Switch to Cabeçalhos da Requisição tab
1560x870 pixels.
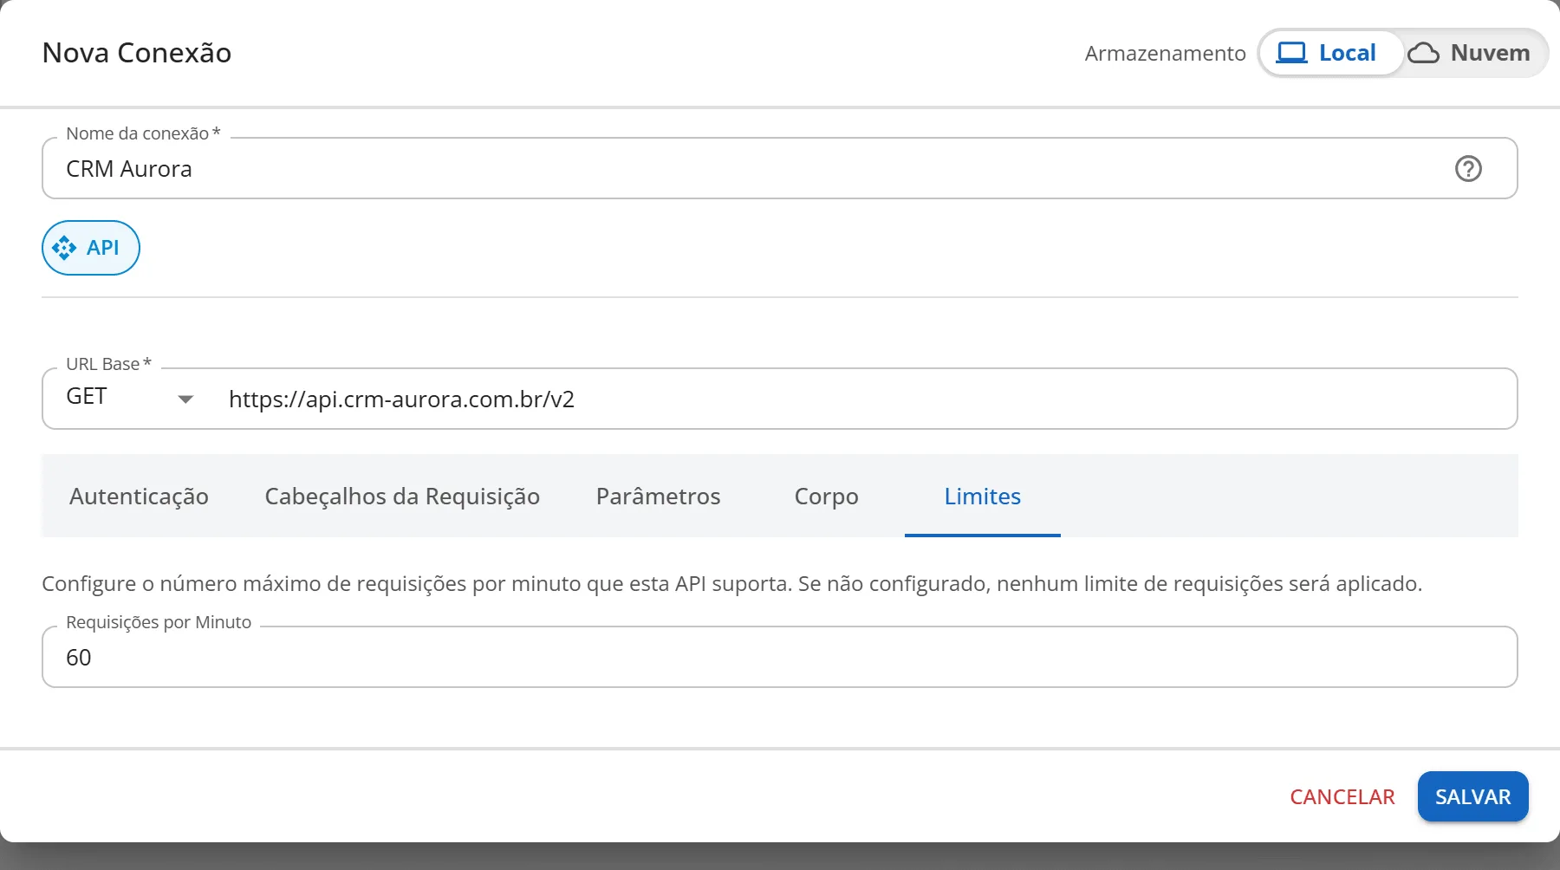[402, 497]
